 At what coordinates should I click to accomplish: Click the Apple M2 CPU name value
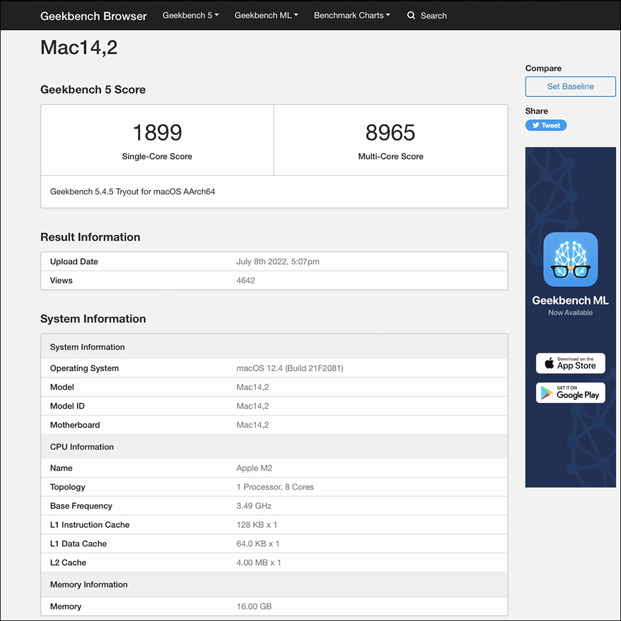(254, 468)
